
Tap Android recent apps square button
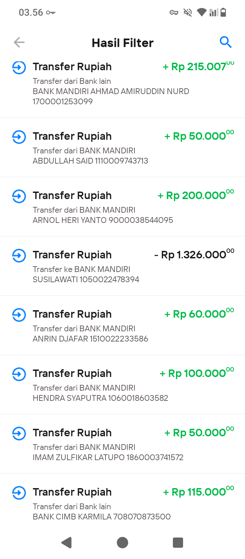pos(178,542)
